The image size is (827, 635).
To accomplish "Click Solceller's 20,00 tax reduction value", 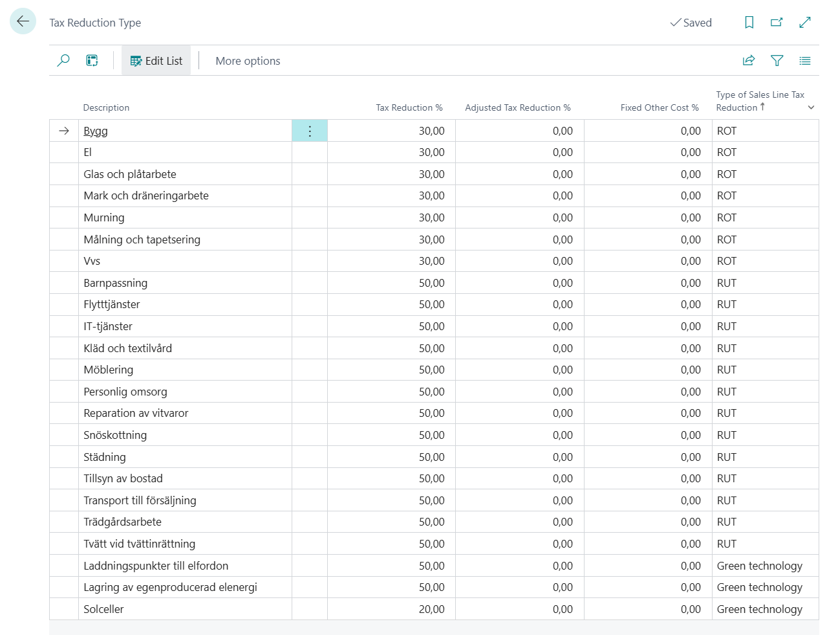I will pos(431,609).
